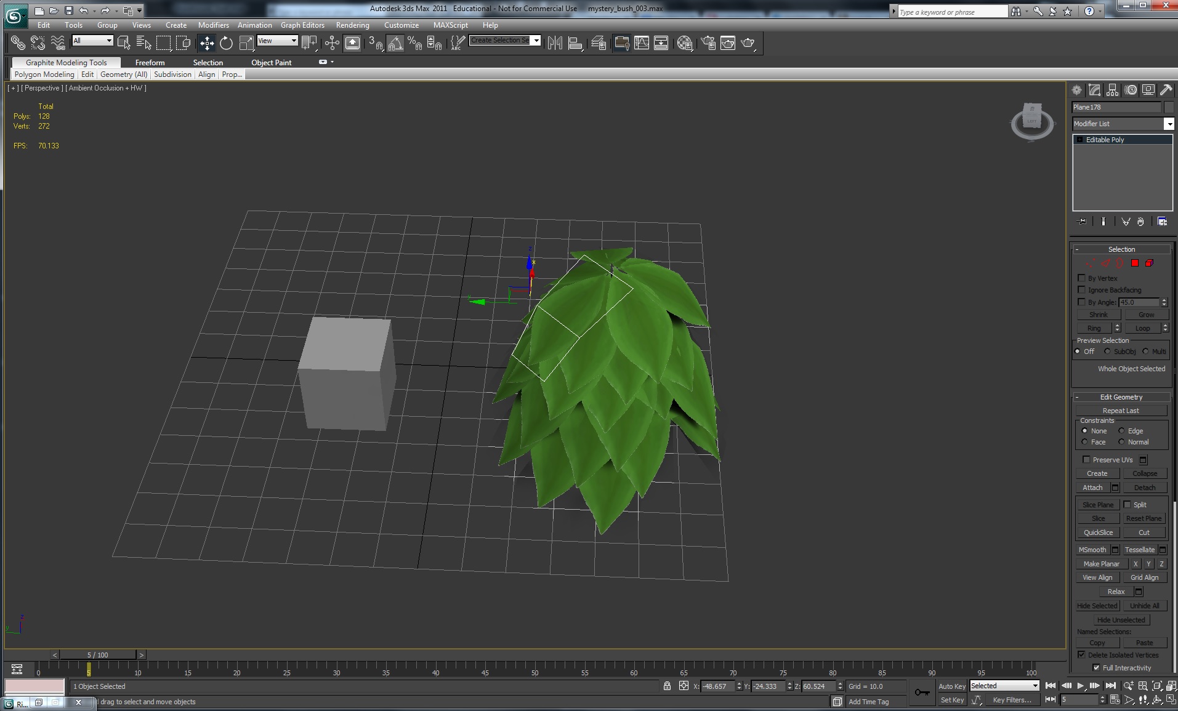The height and width of the screenshot is (711, 1178).
Task: Choose the Select Object arrow tool
Action: click(x=124, y=42)
